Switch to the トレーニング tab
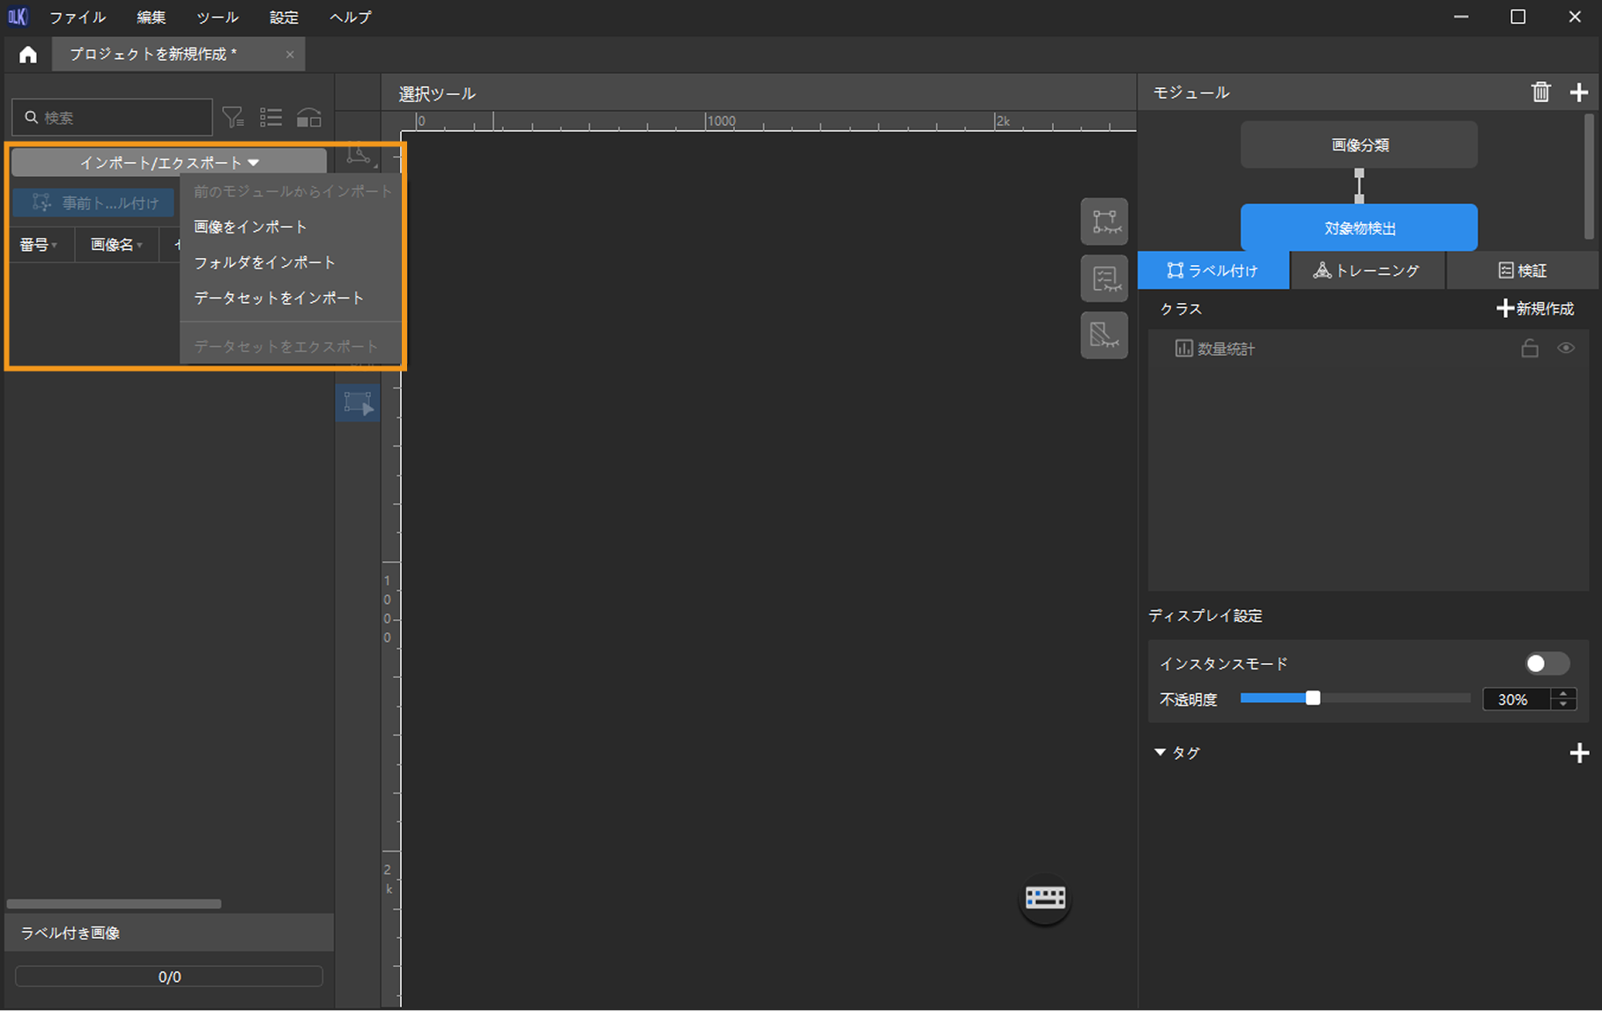 point(1367,270)
